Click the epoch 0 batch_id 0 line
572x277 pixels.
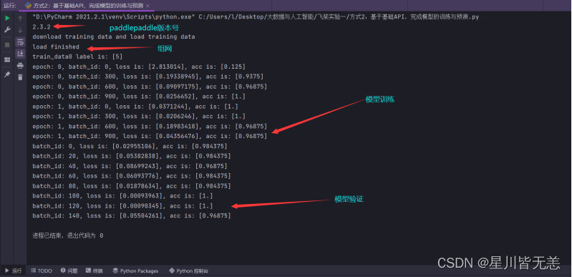(139, 67)
